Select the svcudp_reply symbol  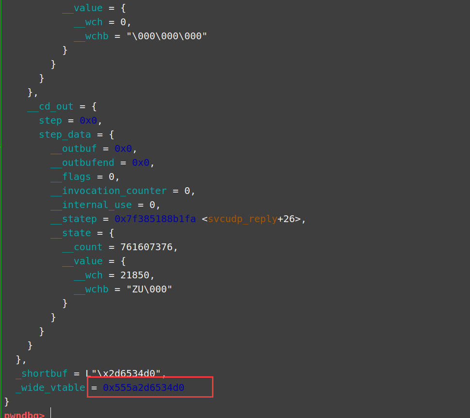[243, 219]
